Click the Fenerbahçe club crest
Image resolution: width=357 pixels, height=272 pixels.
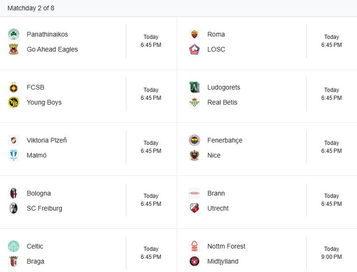pyautogui.click(x=194, y=140)
